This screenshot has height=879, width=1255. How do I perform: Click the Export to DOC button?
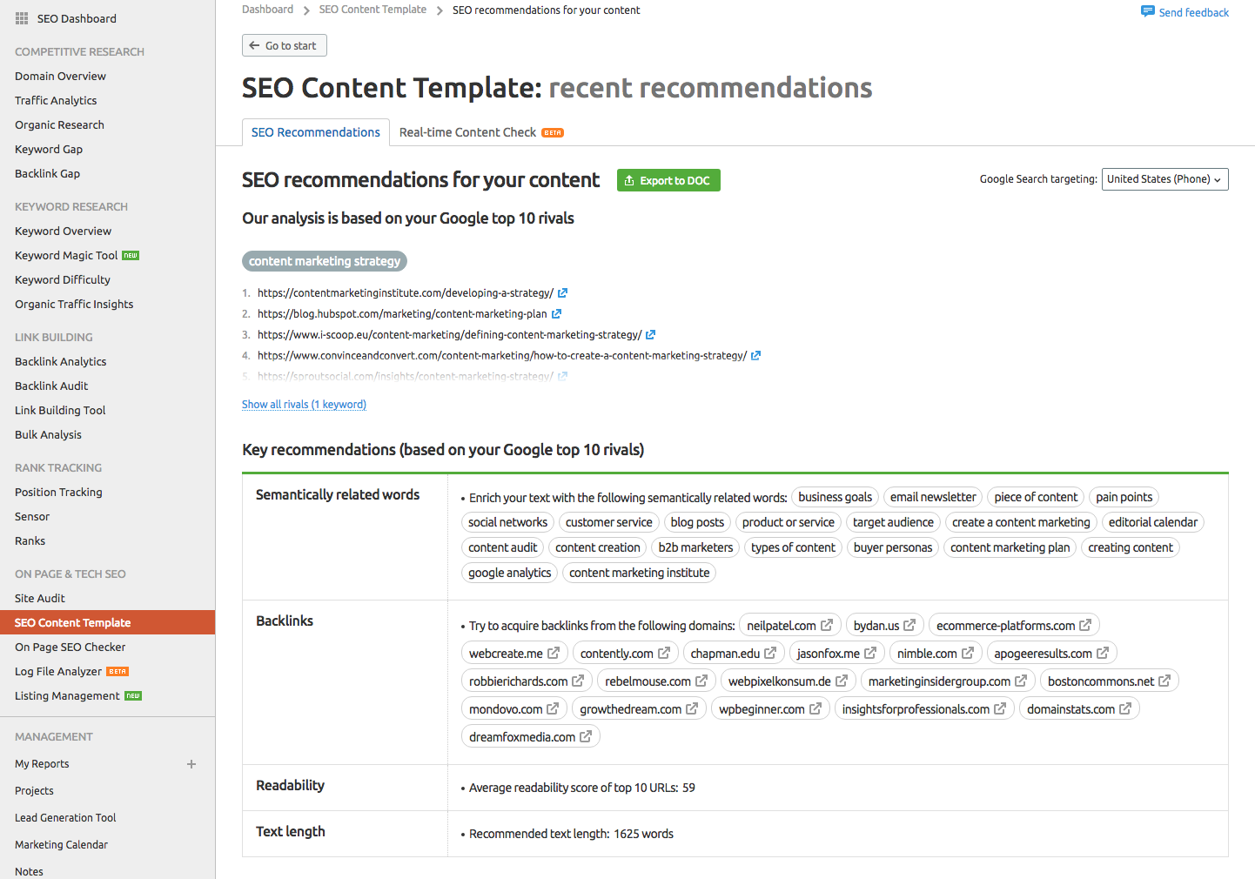[668, 180]
